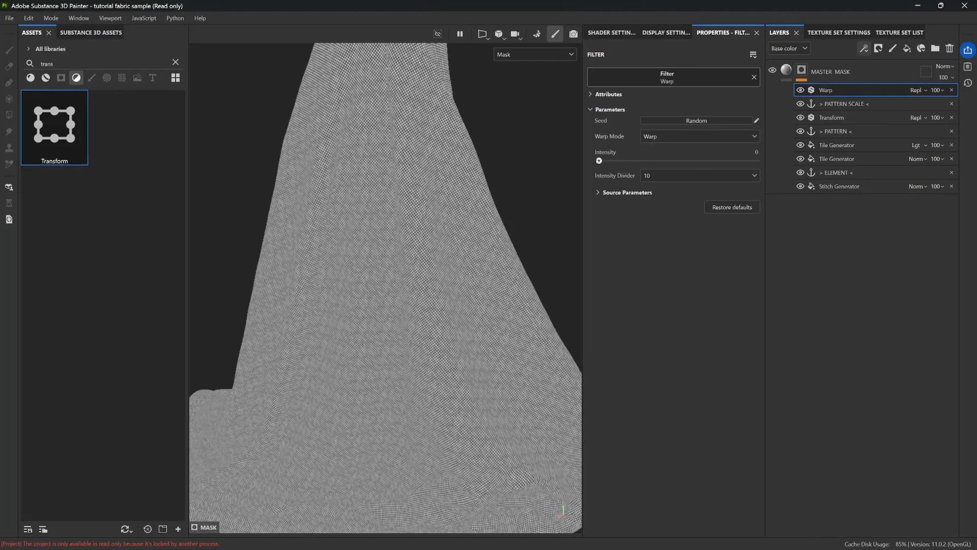
Task: Click the add folder icon in Layers toolbar
Action: point(935,48)
